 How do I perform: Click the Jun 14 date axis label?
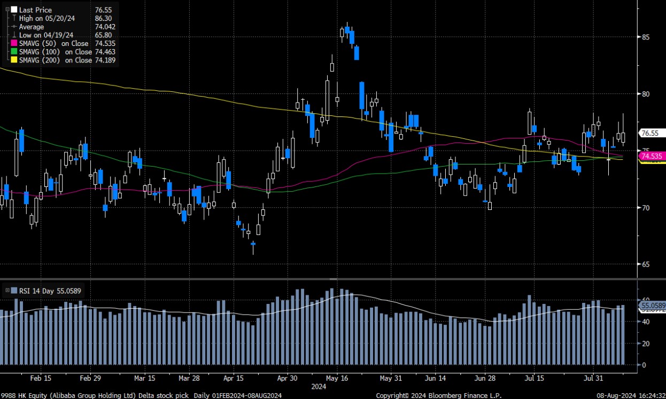[x=436, y=378]
